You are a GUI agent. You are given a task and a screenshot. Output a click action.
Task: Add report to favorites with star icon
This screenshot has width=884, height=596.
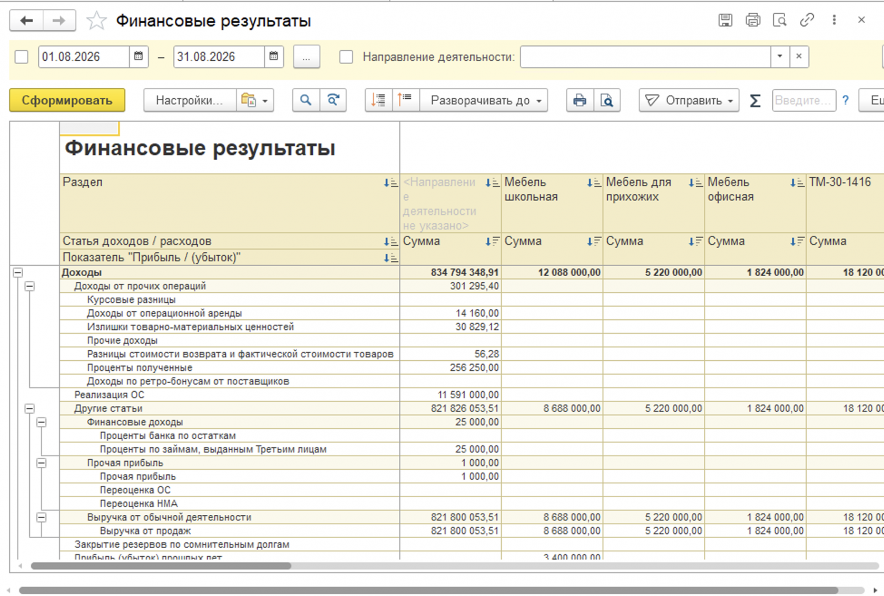click(x=96, y=21)
